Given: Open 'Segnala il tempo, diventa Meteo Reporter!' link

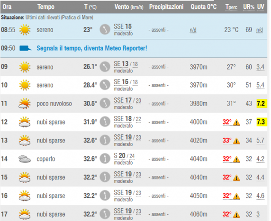Looking at the screenshot, I should click(92, 48).
